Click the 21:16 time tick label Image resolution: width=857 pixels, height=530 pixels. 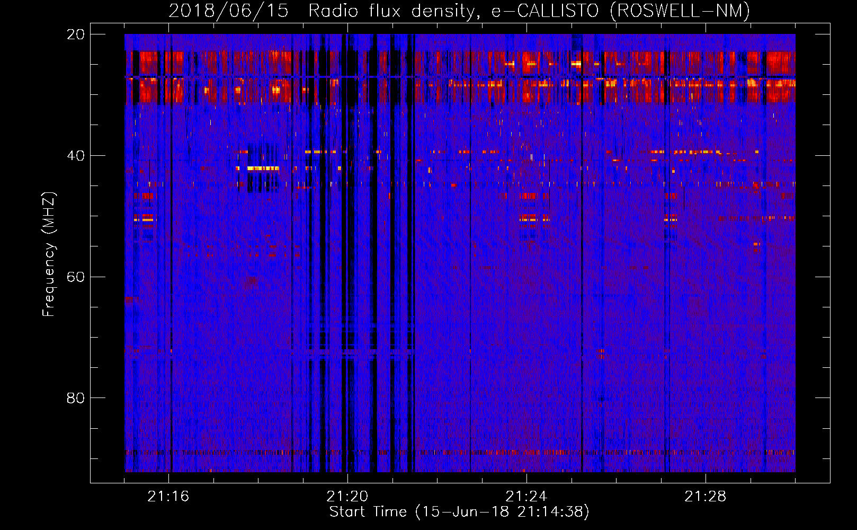click(x=168, y=497)
